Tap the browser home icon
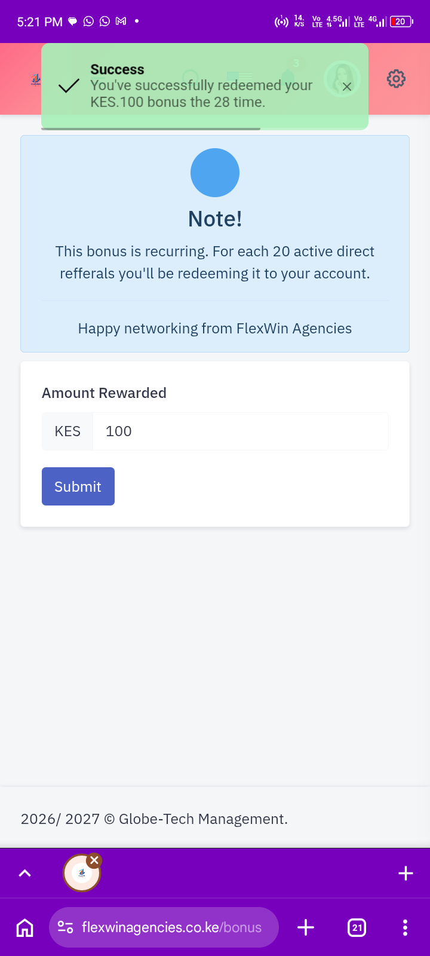430x956 pixels. [24, 927]
